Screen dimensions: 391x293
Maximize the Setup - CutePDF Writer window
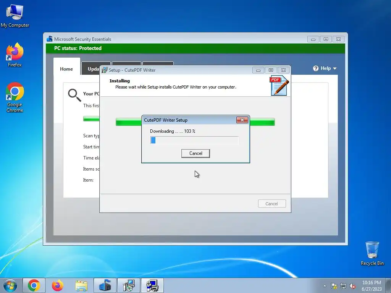tap(271, 70)
